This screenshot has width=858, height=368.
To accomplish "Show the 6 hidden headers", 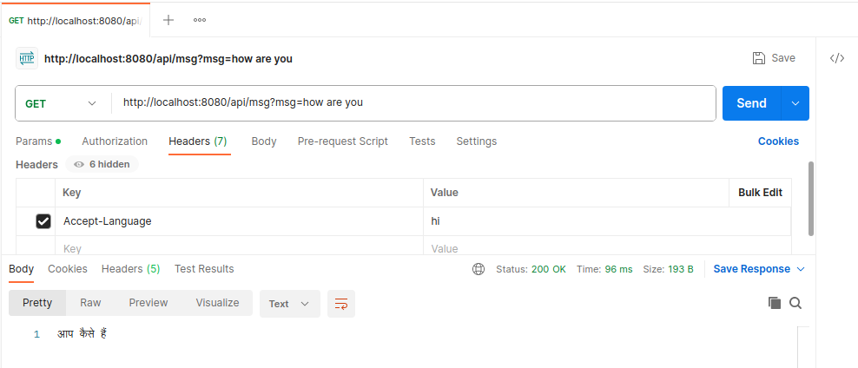I will [x=102, y=164].
